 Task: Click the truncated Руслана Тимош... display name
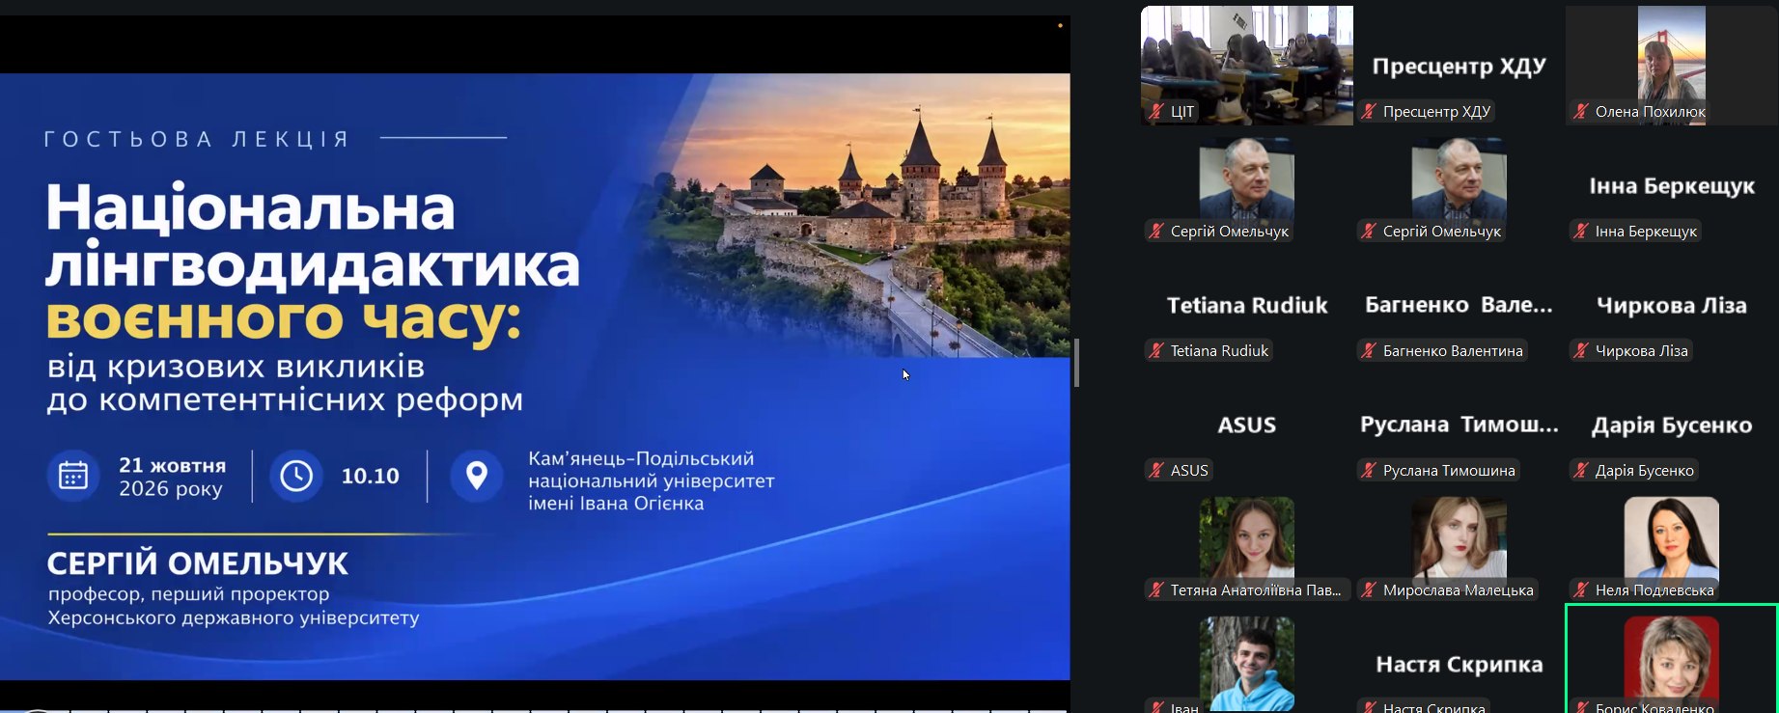pyautogui.click(x=1459, y=425)
